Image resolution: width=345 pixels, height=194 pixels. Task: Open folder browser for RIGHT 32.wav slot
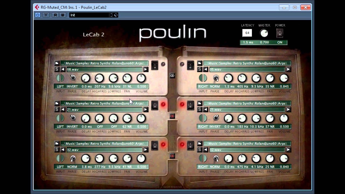tap(199, 144)
